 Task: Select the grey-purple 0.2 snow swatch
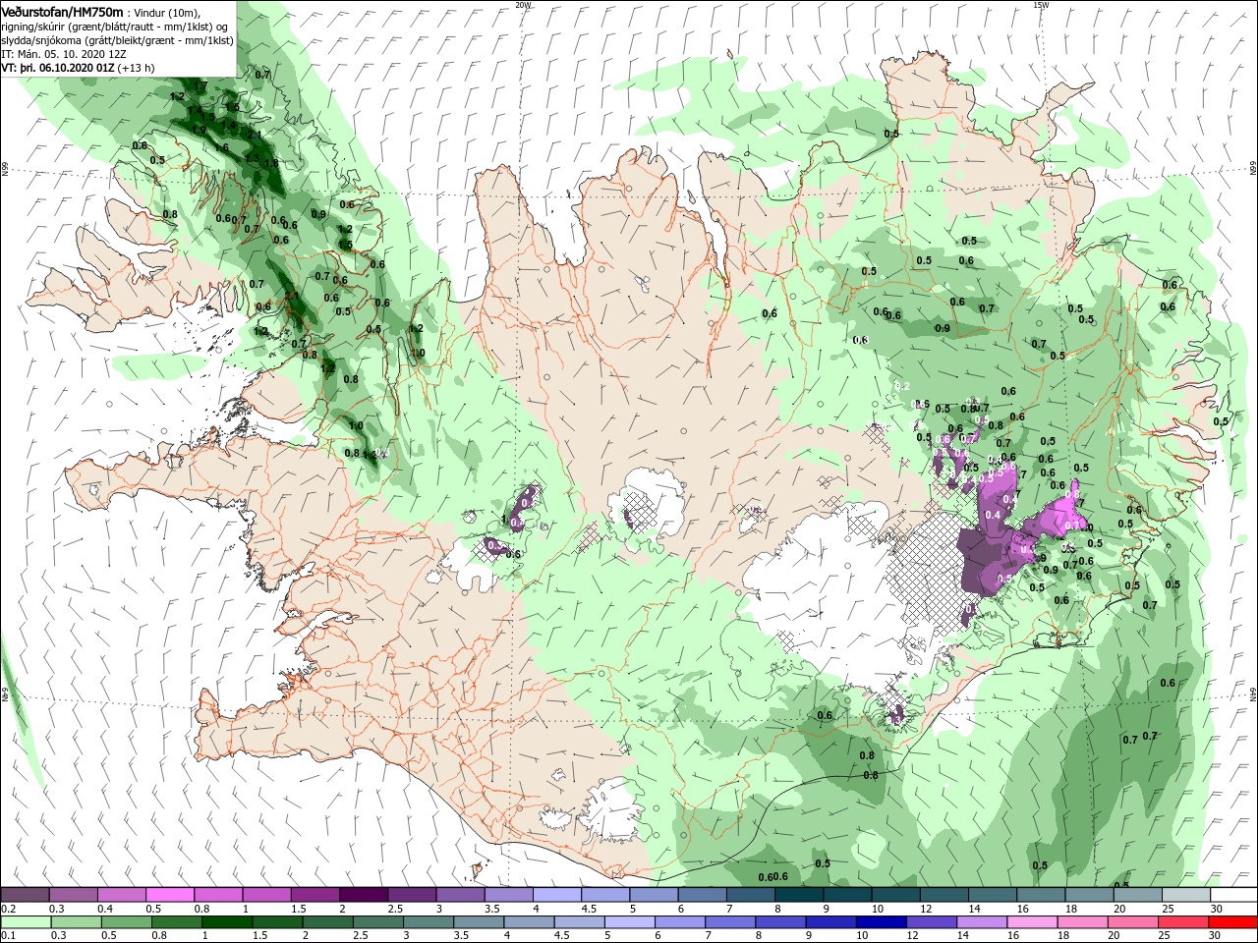(x=26, y=895)
